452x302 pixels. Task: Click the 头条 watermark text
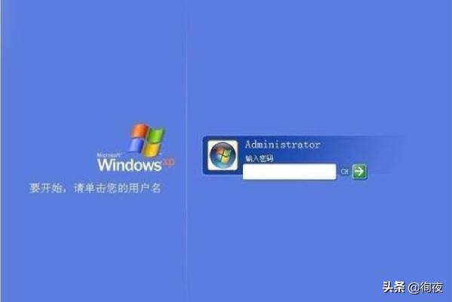[x=393, y=288]
